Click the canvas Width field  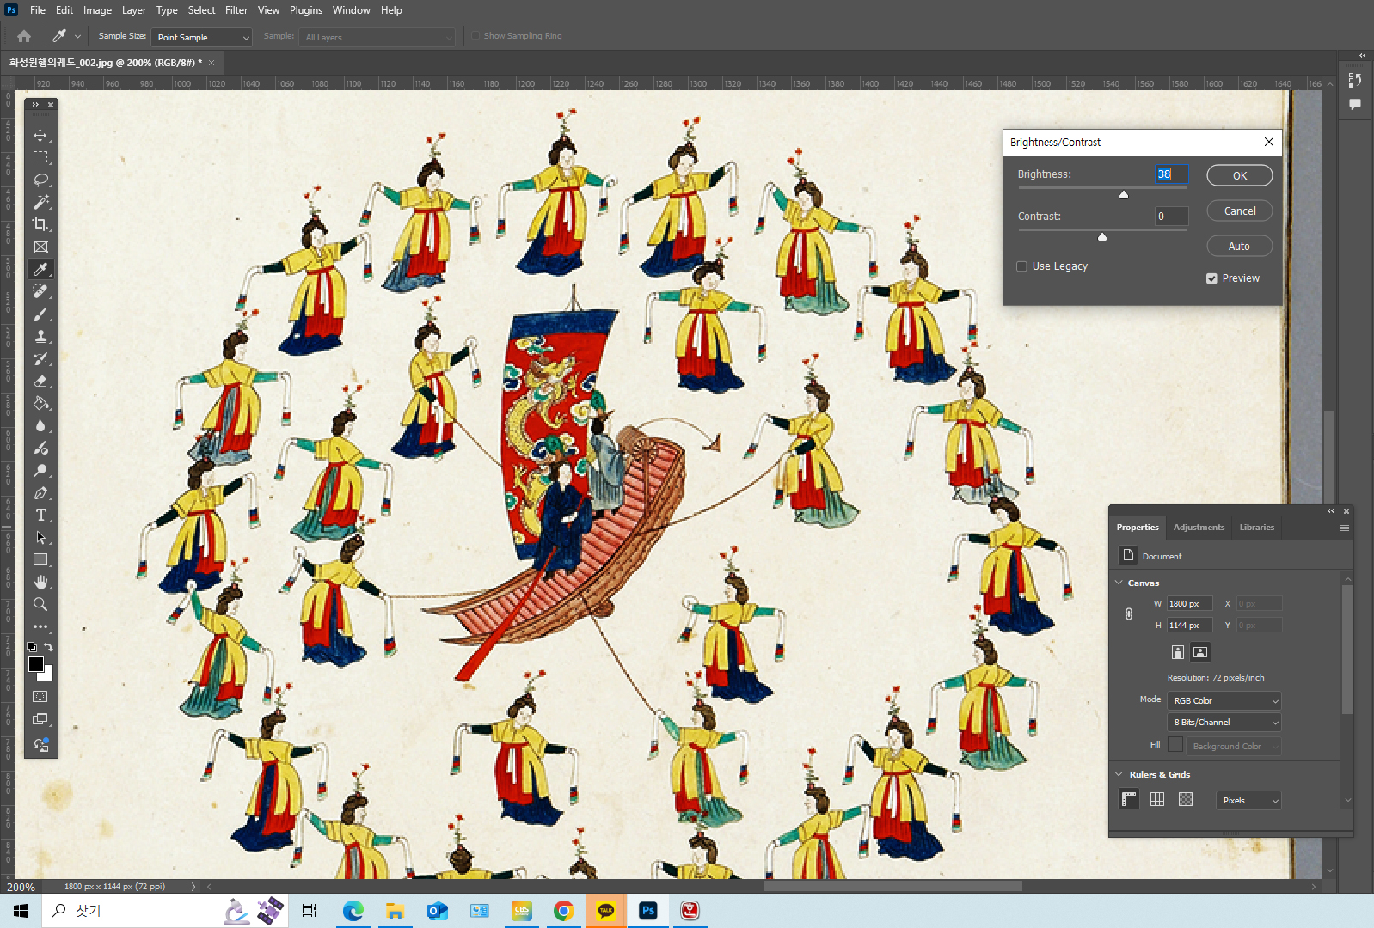point(1190,604)
